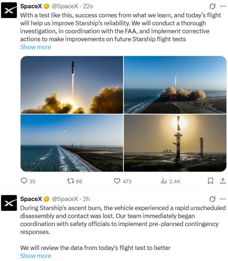Expand the second tweet with Show more
This screenshot has width=228, height=261.
[36, 256]
